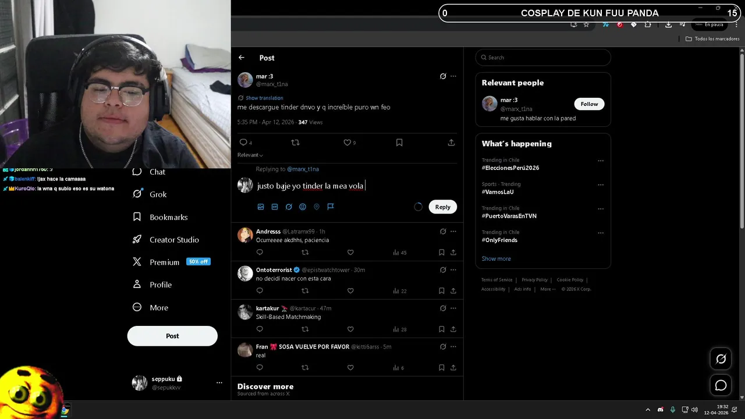Viewport: 745px width, 419px height.
Task: Click the page vertical scrollbar
Action: 742,140
